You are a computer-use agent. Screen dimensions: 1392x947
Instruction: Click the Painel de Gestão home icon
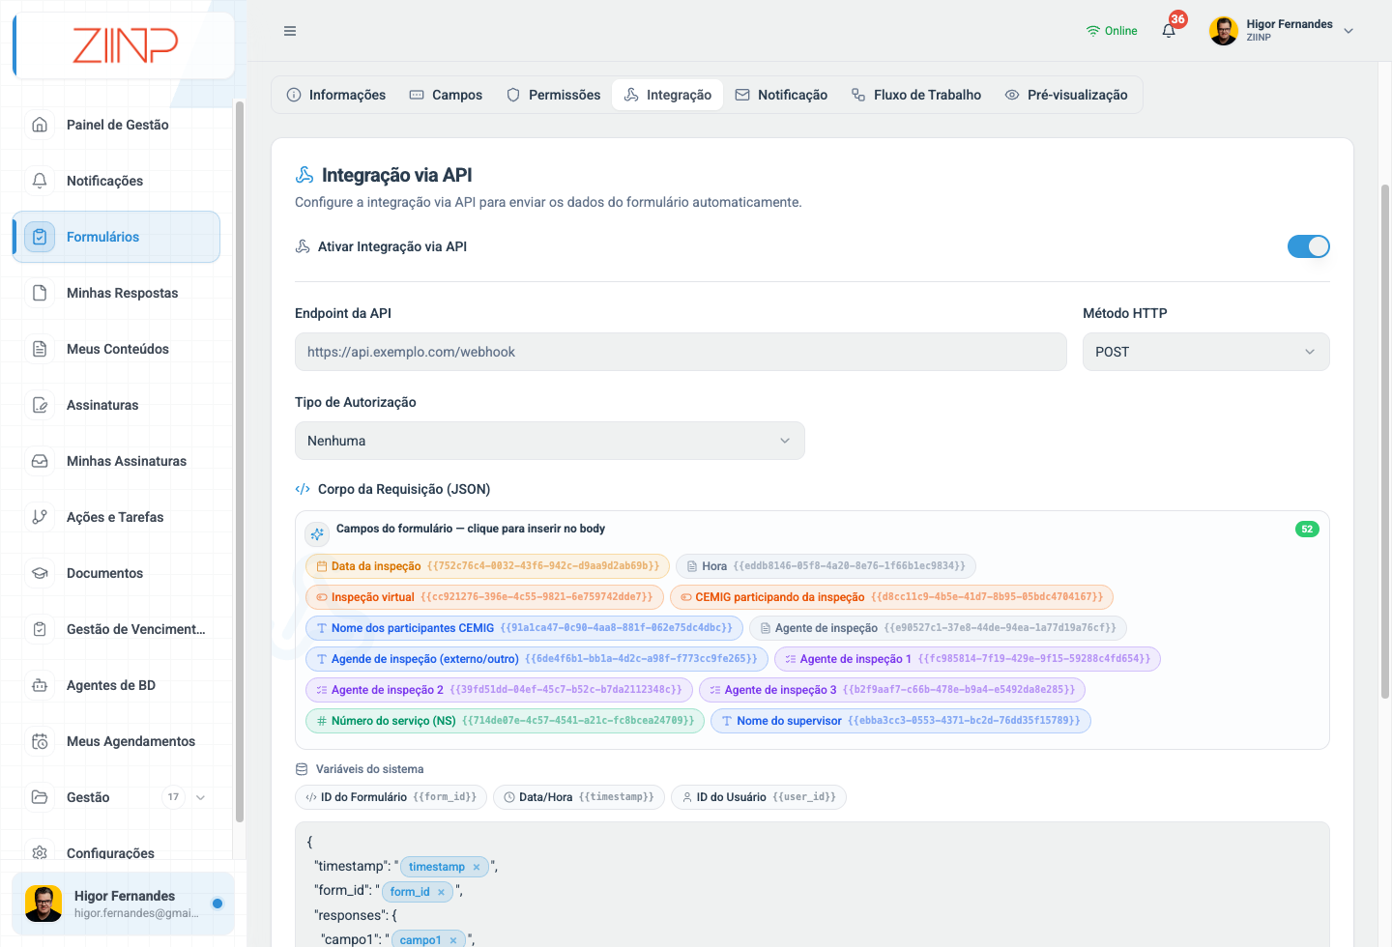pos(40,125)
